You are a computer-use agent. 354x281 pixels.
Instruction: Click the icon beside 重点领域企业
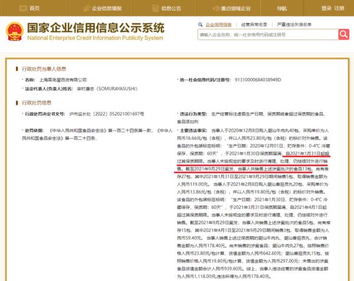tap(217, 8)
